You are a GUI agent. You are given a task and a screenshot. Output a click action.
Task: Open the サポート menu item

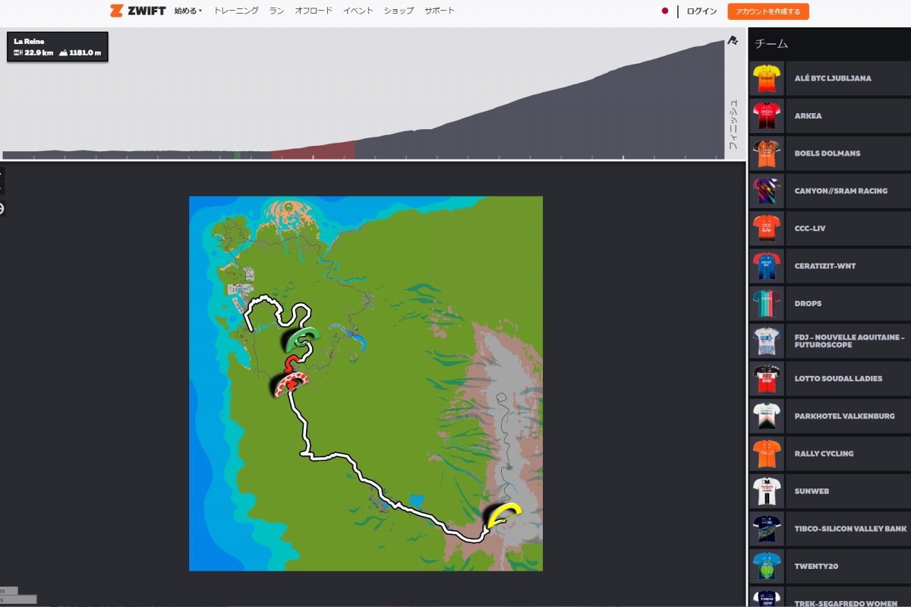click(x=440, y=11)
